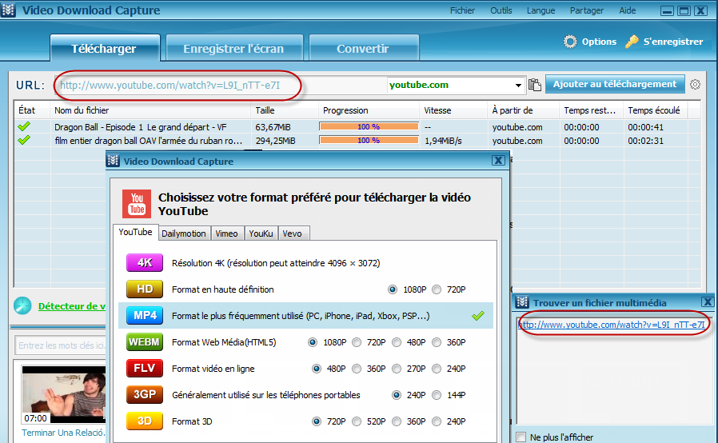The image size is (718, 443).
Task: Open the 07:00 video thumbnail
Action: 64,394
